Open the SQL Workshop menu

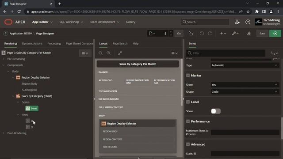(x=71, y=22)
